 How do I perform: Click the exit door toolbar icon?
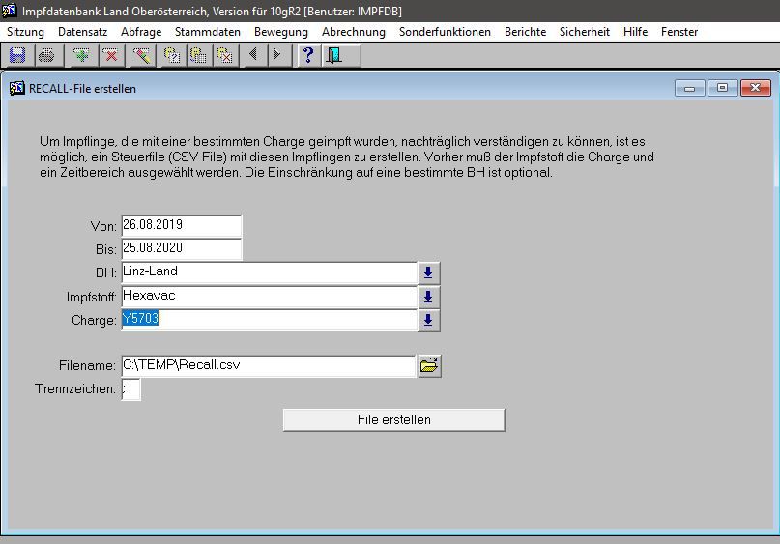[334, 55]
